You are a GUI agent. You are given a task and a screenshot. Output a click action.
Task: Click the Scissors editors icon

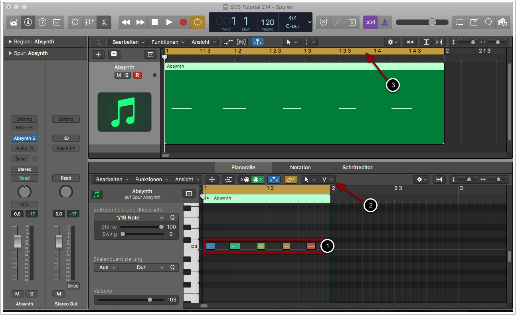(104, 22)
